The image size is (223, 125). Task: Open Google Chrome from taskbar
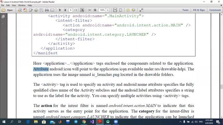(84, 122)
